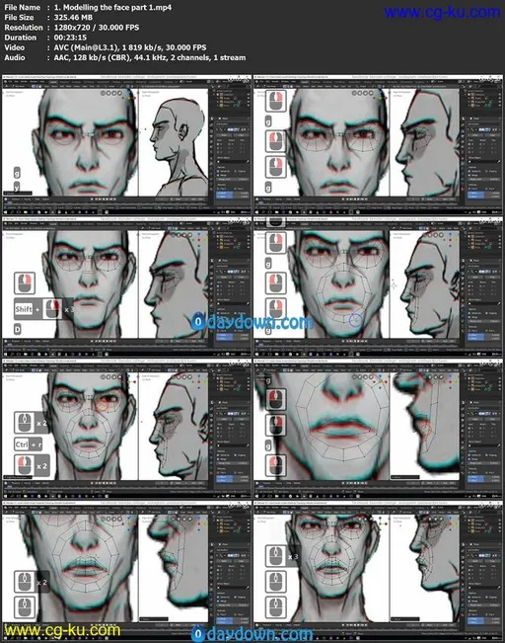505x643 pixels.
Task: Click timeline play controls in second thumbnail
Action: (355, 199)
